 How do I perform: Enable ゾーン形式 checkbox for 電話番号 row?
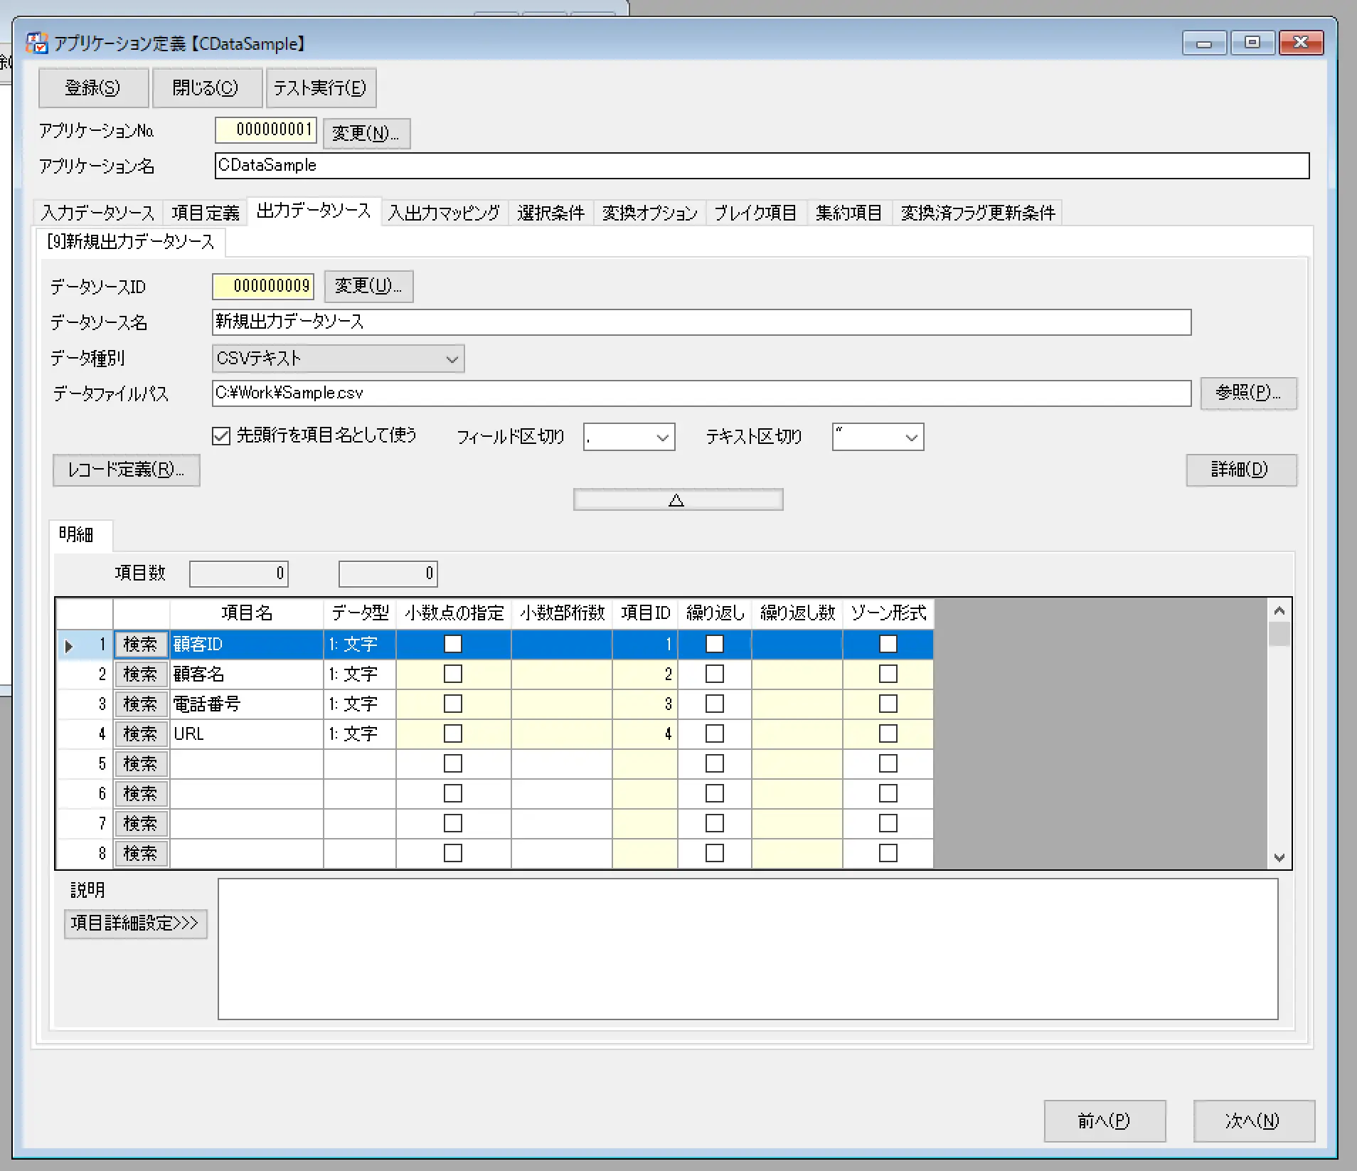(x=888, y=704)
